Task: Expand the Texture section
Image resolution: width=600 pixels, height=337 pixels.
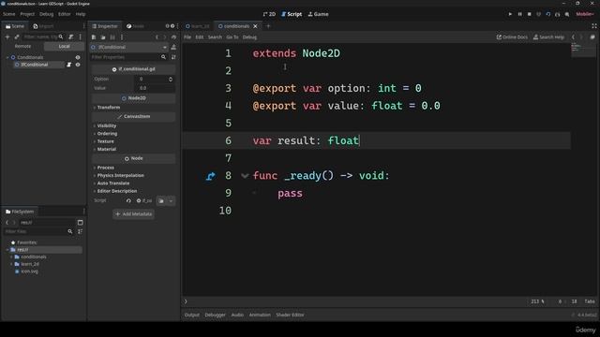Action: 105,141
